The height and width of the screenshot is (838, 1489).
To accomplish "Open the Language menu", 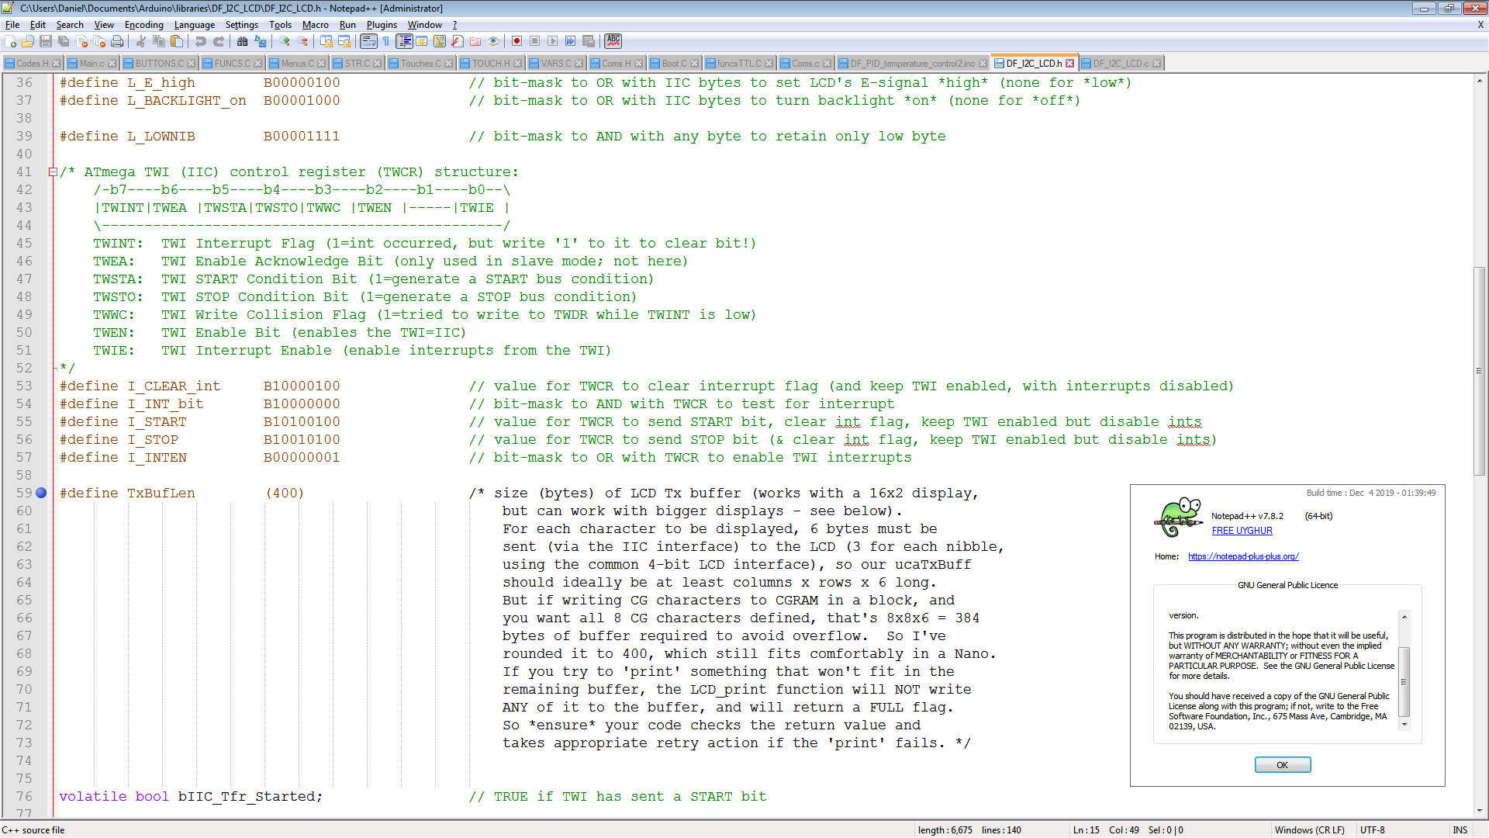I will 194,25.
